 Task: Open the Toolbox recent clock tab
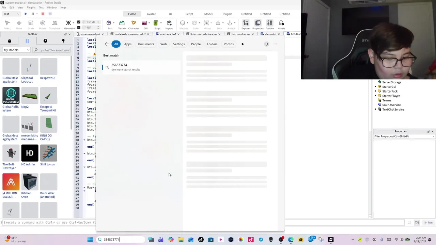tap(45, 41)
